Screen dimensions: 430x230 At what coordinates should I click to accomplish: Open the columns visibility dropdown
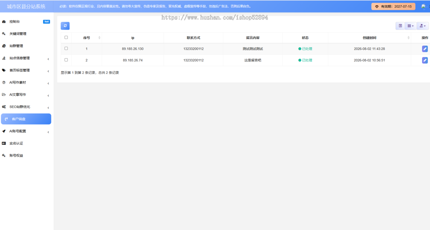tap(411, 26)
